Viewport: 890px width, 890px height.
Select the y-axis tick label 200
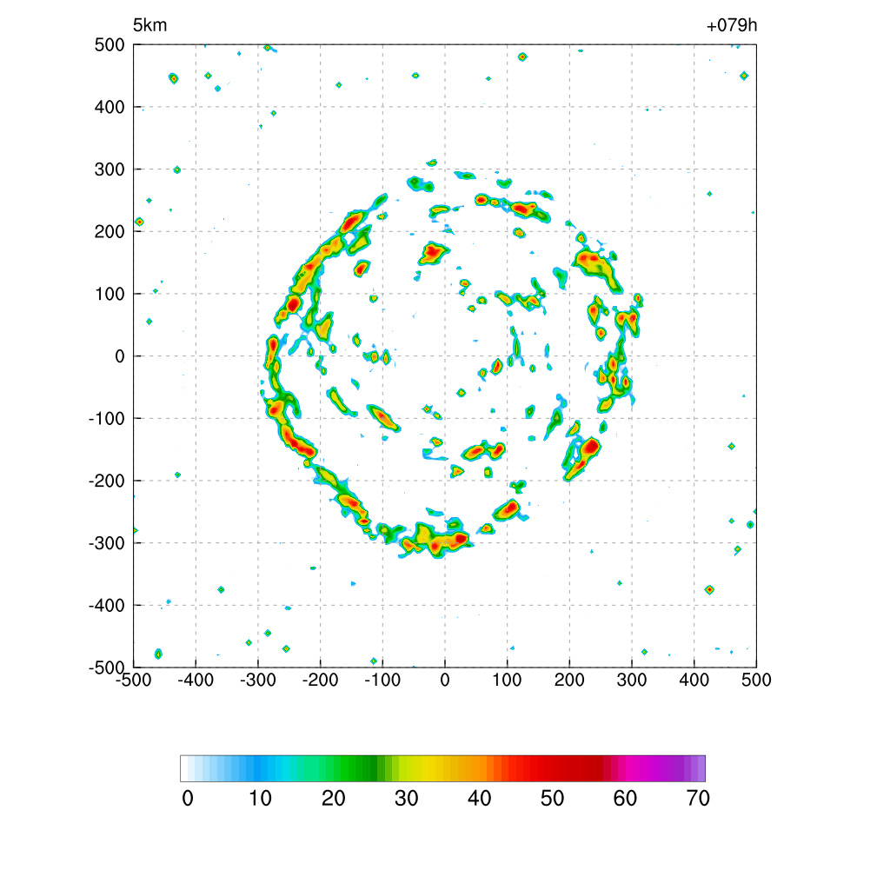pyautogui.click(x=110, y=231)
